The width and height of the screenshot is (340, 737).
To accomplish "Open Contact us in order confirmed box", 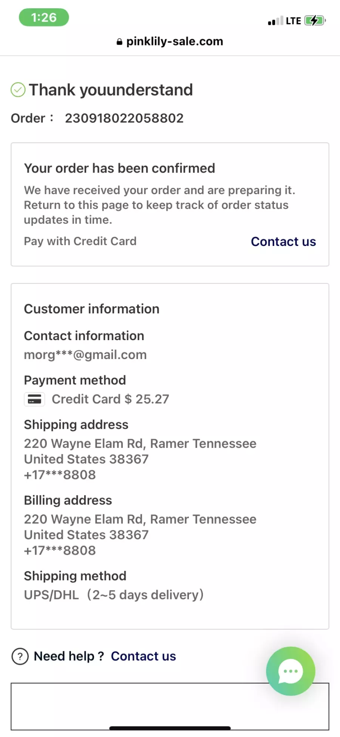I will point(283,242).
